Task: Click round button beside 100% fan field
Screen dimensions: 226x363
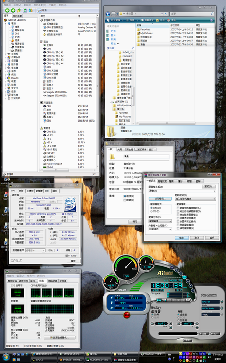Action: tap(222, 314)
